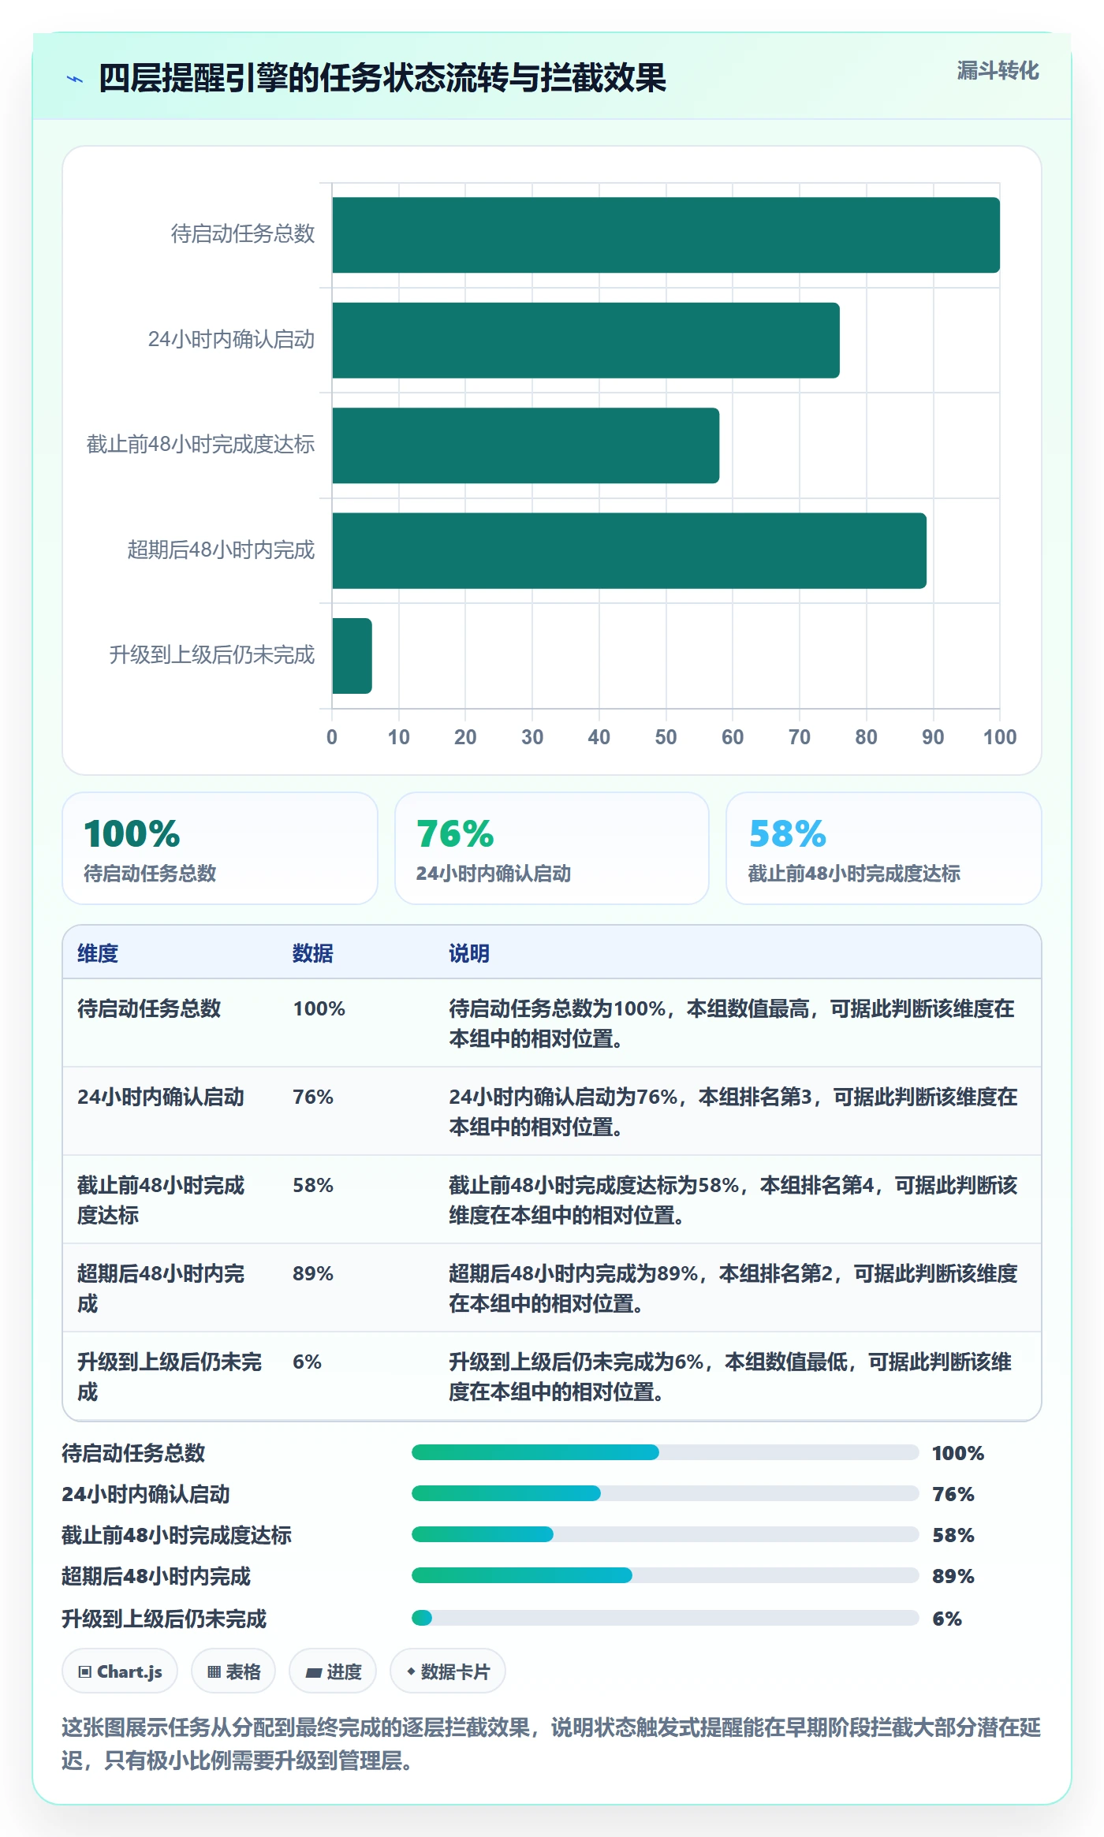Click the 89% progress bar

(x=665, y=1575)
